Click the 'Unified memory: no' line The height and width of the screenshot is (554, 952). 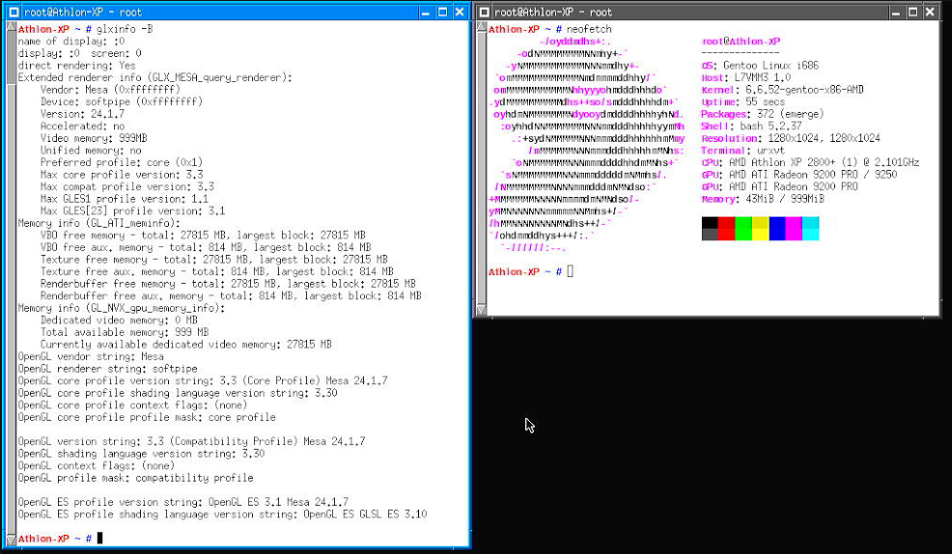tap(91, 151)
